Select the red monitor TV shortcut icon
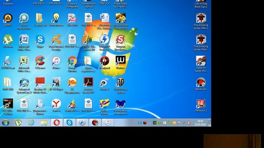 pyautogui.click(x=40, y=82)
